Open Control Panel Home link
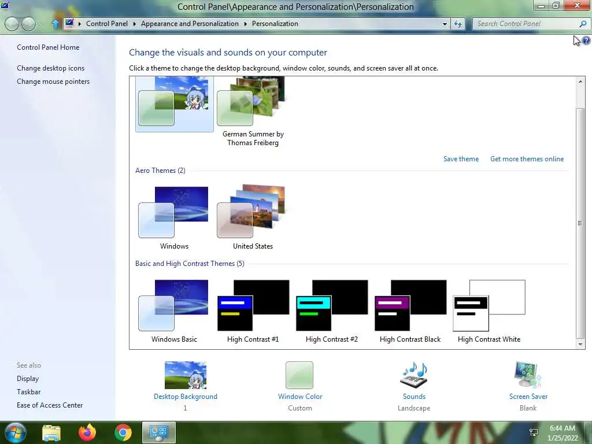The height and width of the screenshot is (444, 592). (x=48, y=47)
